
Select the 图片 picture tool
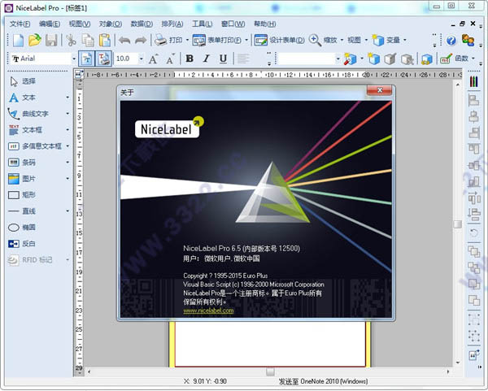click(x=22, y=179)
